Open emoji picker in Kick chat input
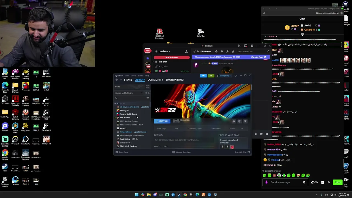 (x=304, y=182)
